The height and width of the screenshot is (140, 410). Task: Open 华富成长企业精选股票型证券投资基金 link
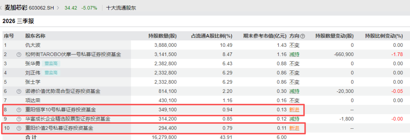pyautogui.click(x=68, y=119)
